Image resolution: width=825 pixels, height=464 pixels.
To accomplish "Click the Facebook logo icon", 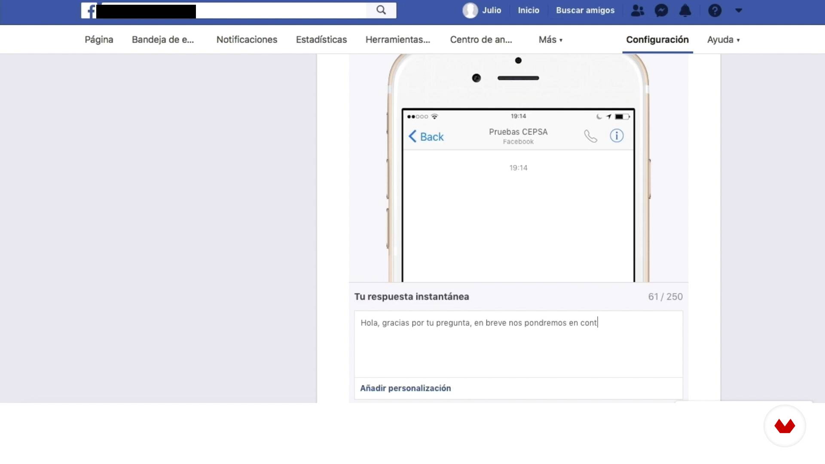I will [x=89, y=11].
